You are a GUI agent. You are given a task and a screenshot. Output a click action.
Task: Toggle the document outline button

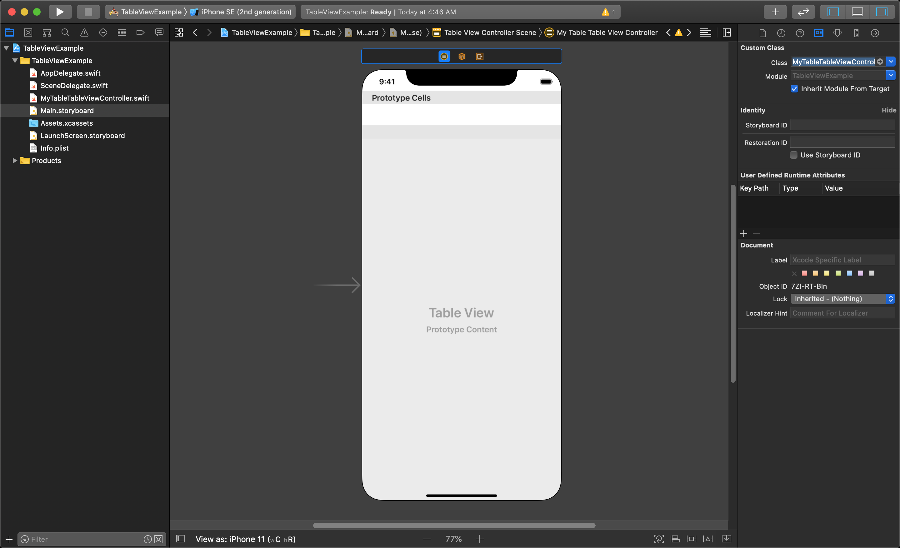point(181,539)
